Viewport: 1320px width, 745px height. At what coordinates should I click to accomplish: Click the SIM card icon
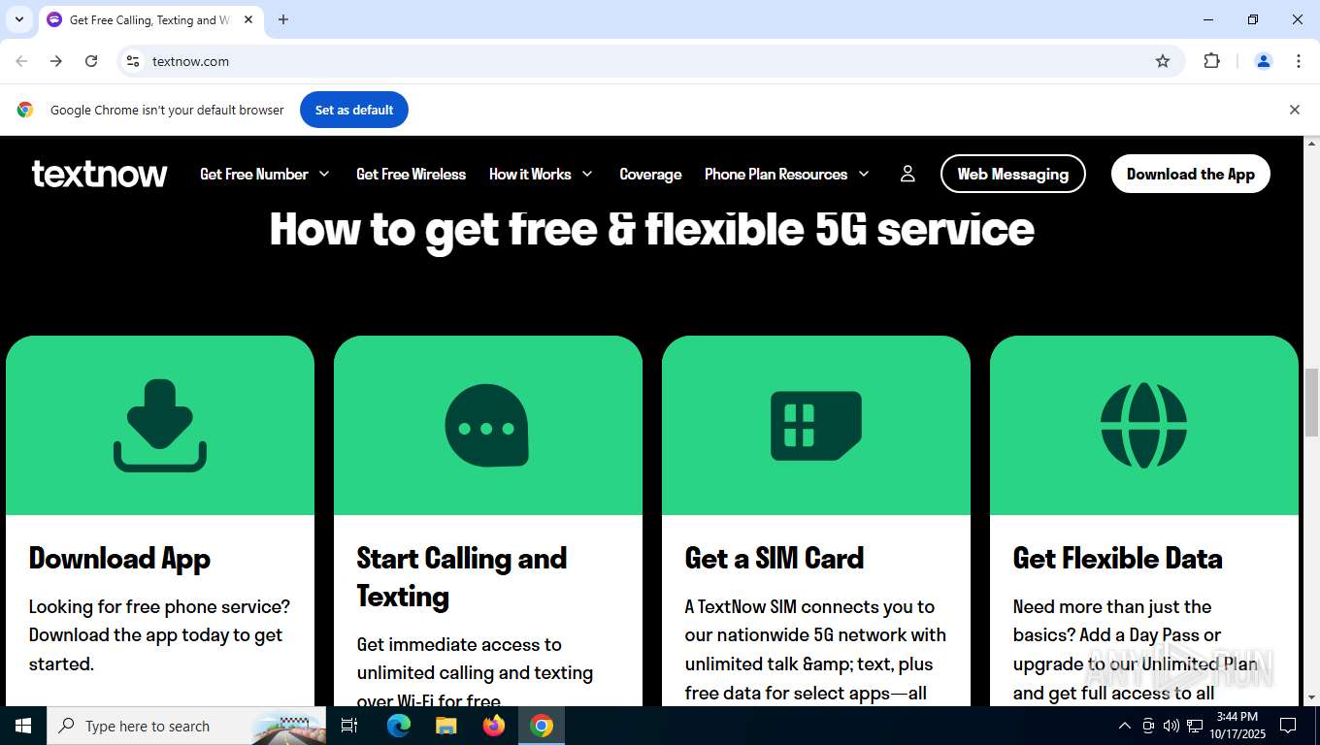(816, 426)
